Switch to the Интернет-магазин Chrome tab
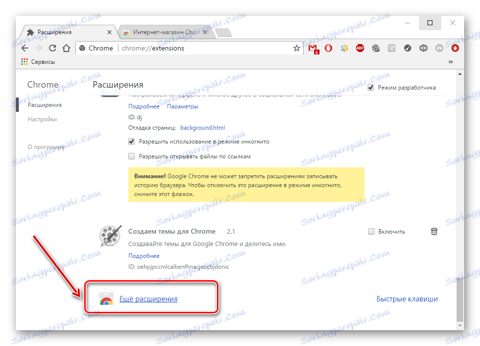 point(164,32)
